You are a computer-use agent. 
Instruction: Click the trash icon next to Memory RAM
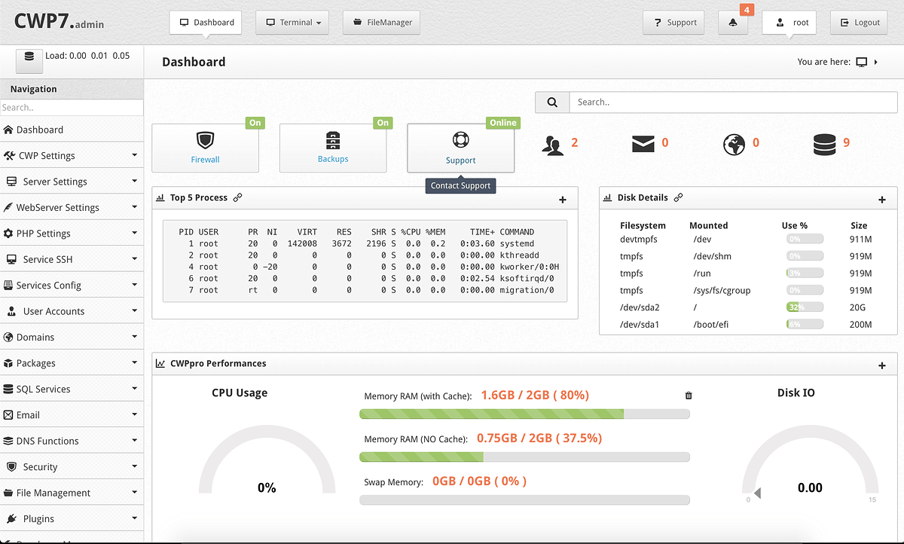coord(688,396)
